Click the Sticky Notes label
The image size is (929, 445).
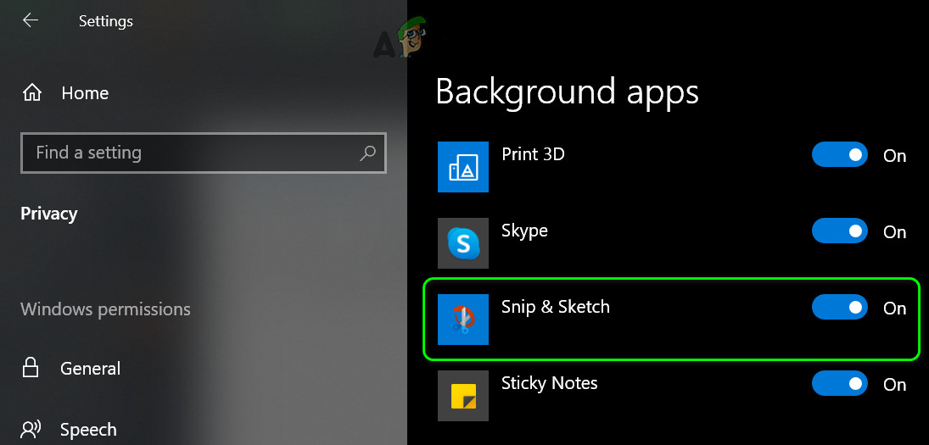[x=549, y=383]
